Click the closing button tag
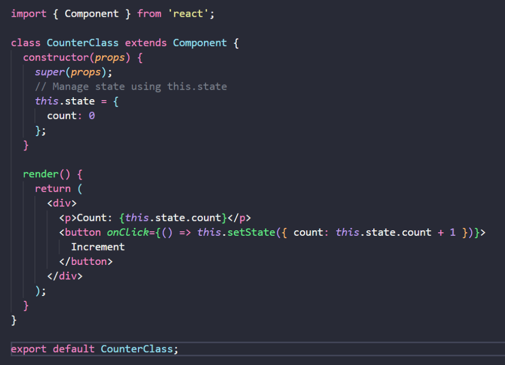The image size is (505, 365). click(86, 261)
